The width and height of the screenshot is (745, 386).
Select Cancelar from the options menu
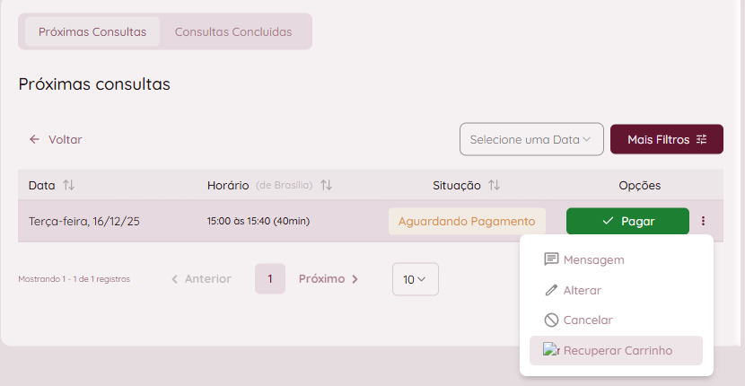tap(588, 320)
